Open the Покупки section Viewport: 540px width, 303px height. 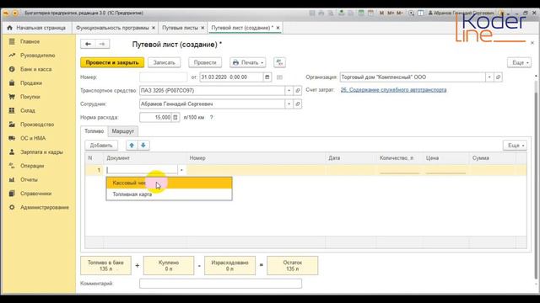click(30, 97)
